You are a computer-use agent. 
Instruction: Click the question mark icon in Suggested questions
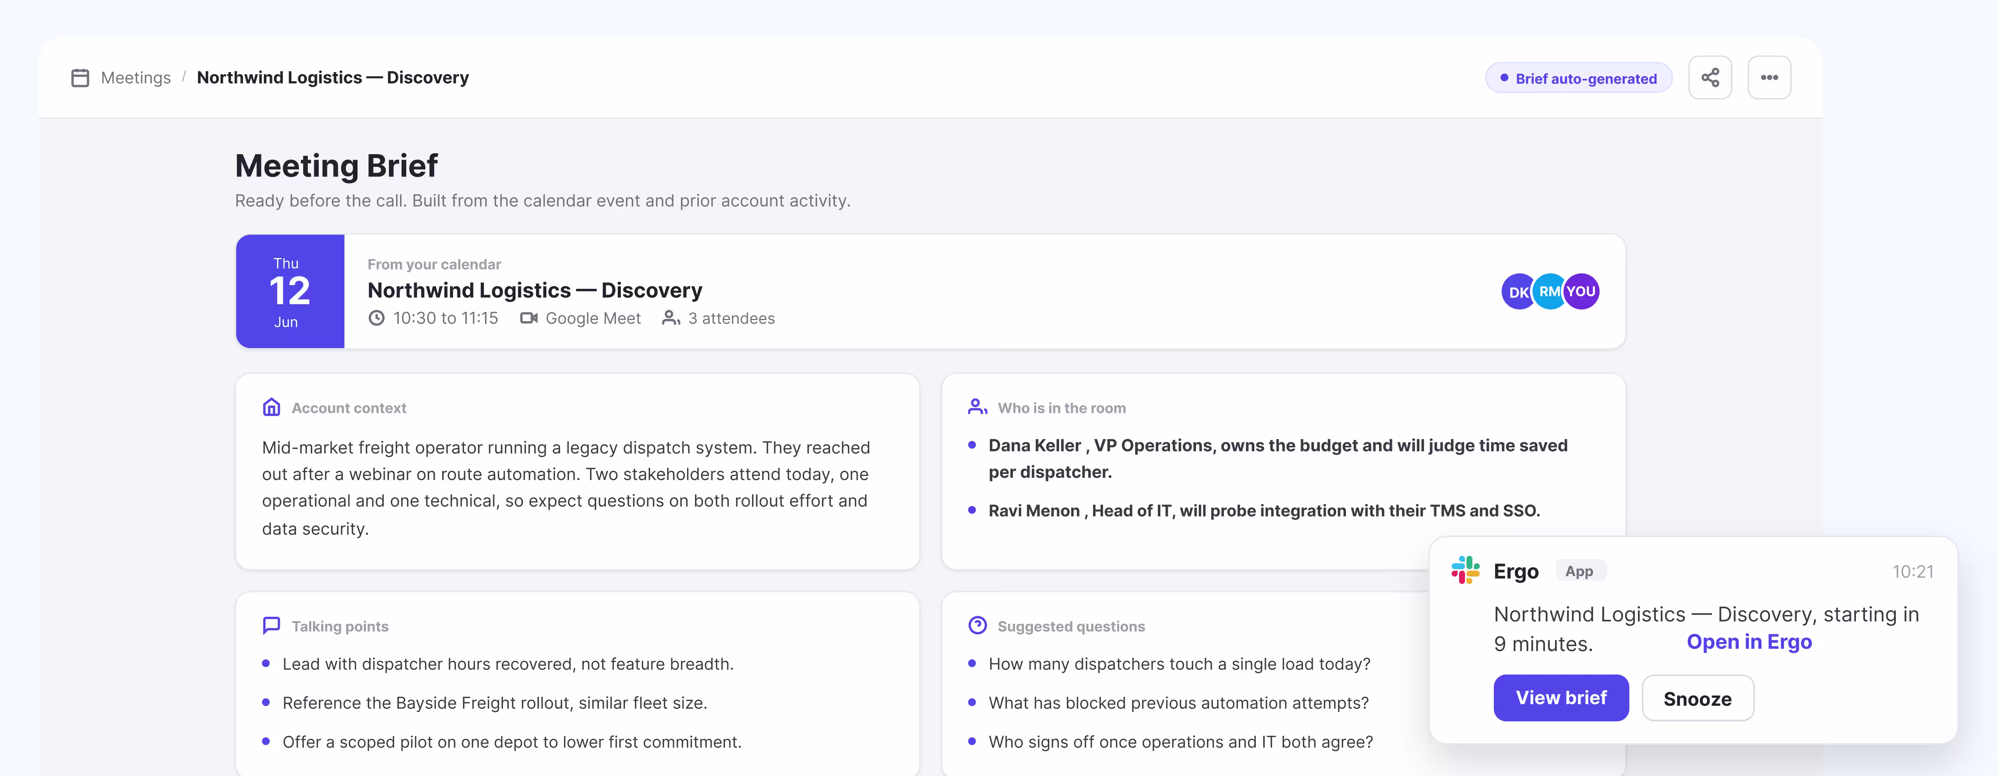pos(977,625)
